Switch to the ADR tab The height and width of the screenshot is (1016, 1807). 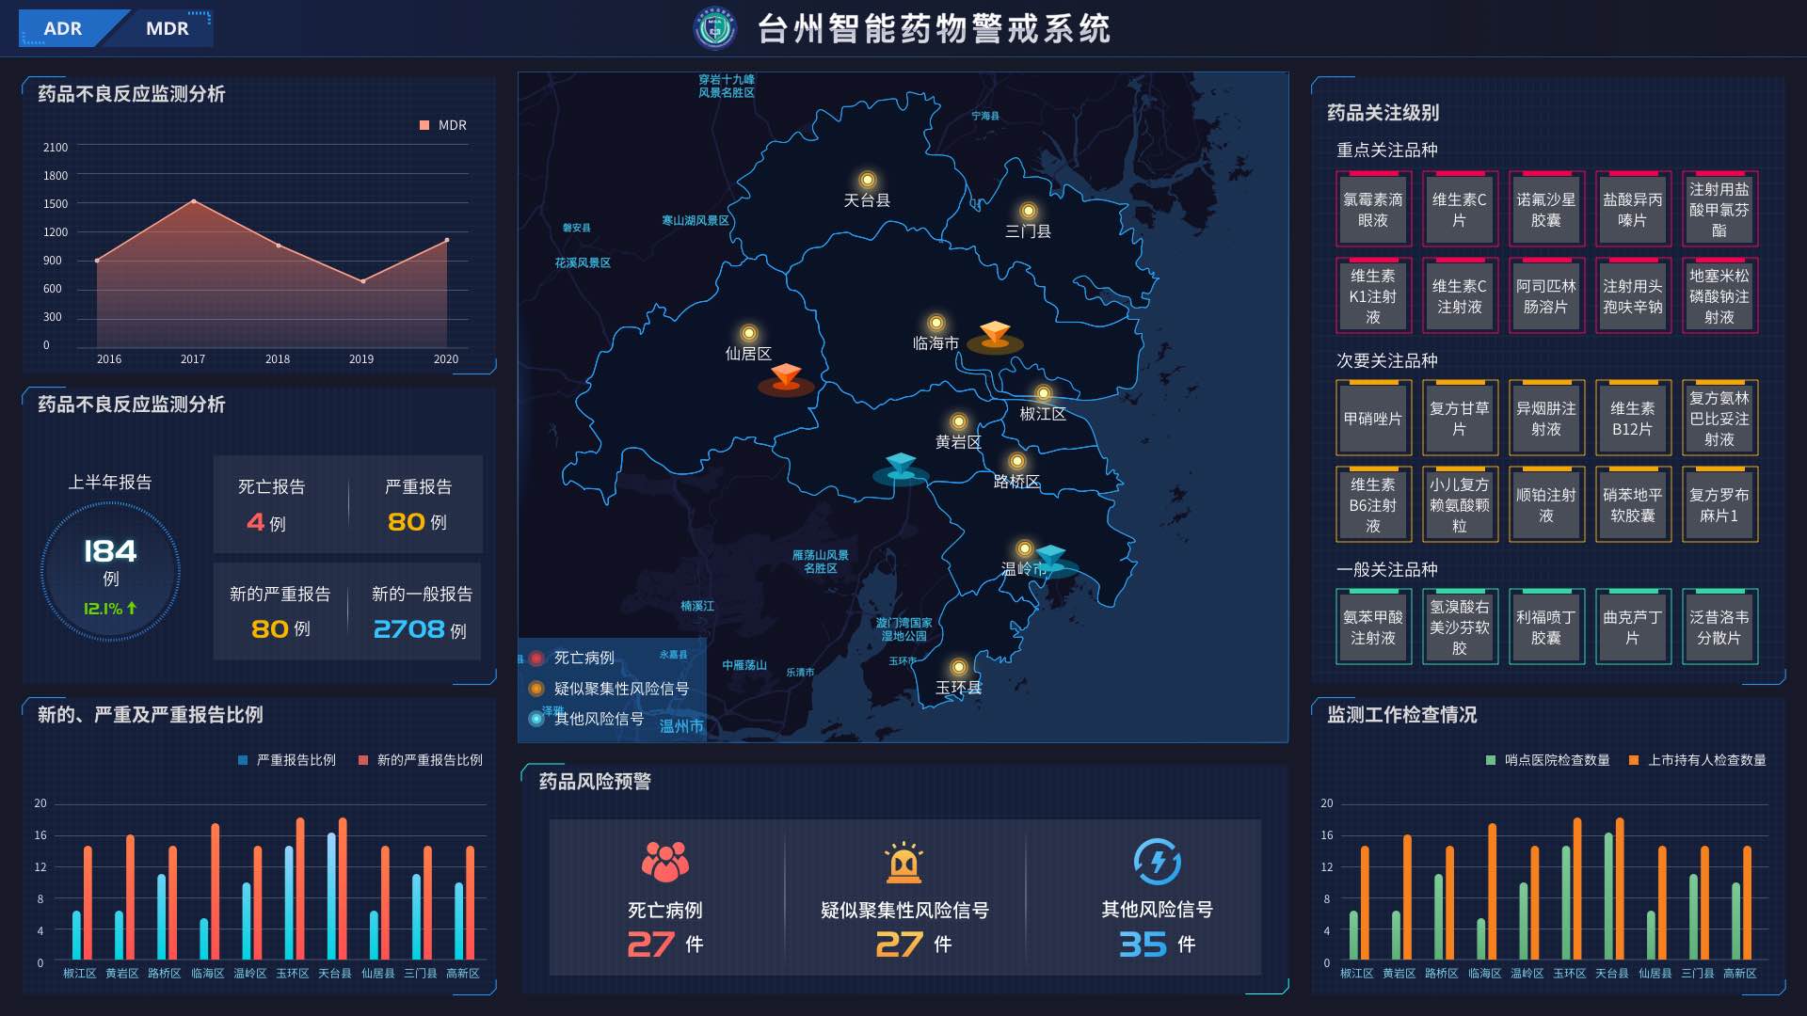click(63, 28)
